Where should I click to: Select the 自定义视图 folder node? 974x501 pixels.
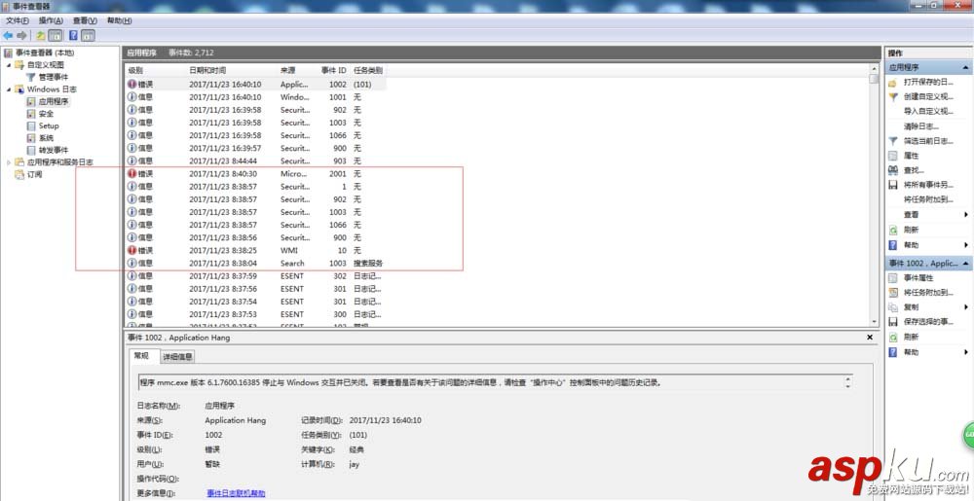45,64
